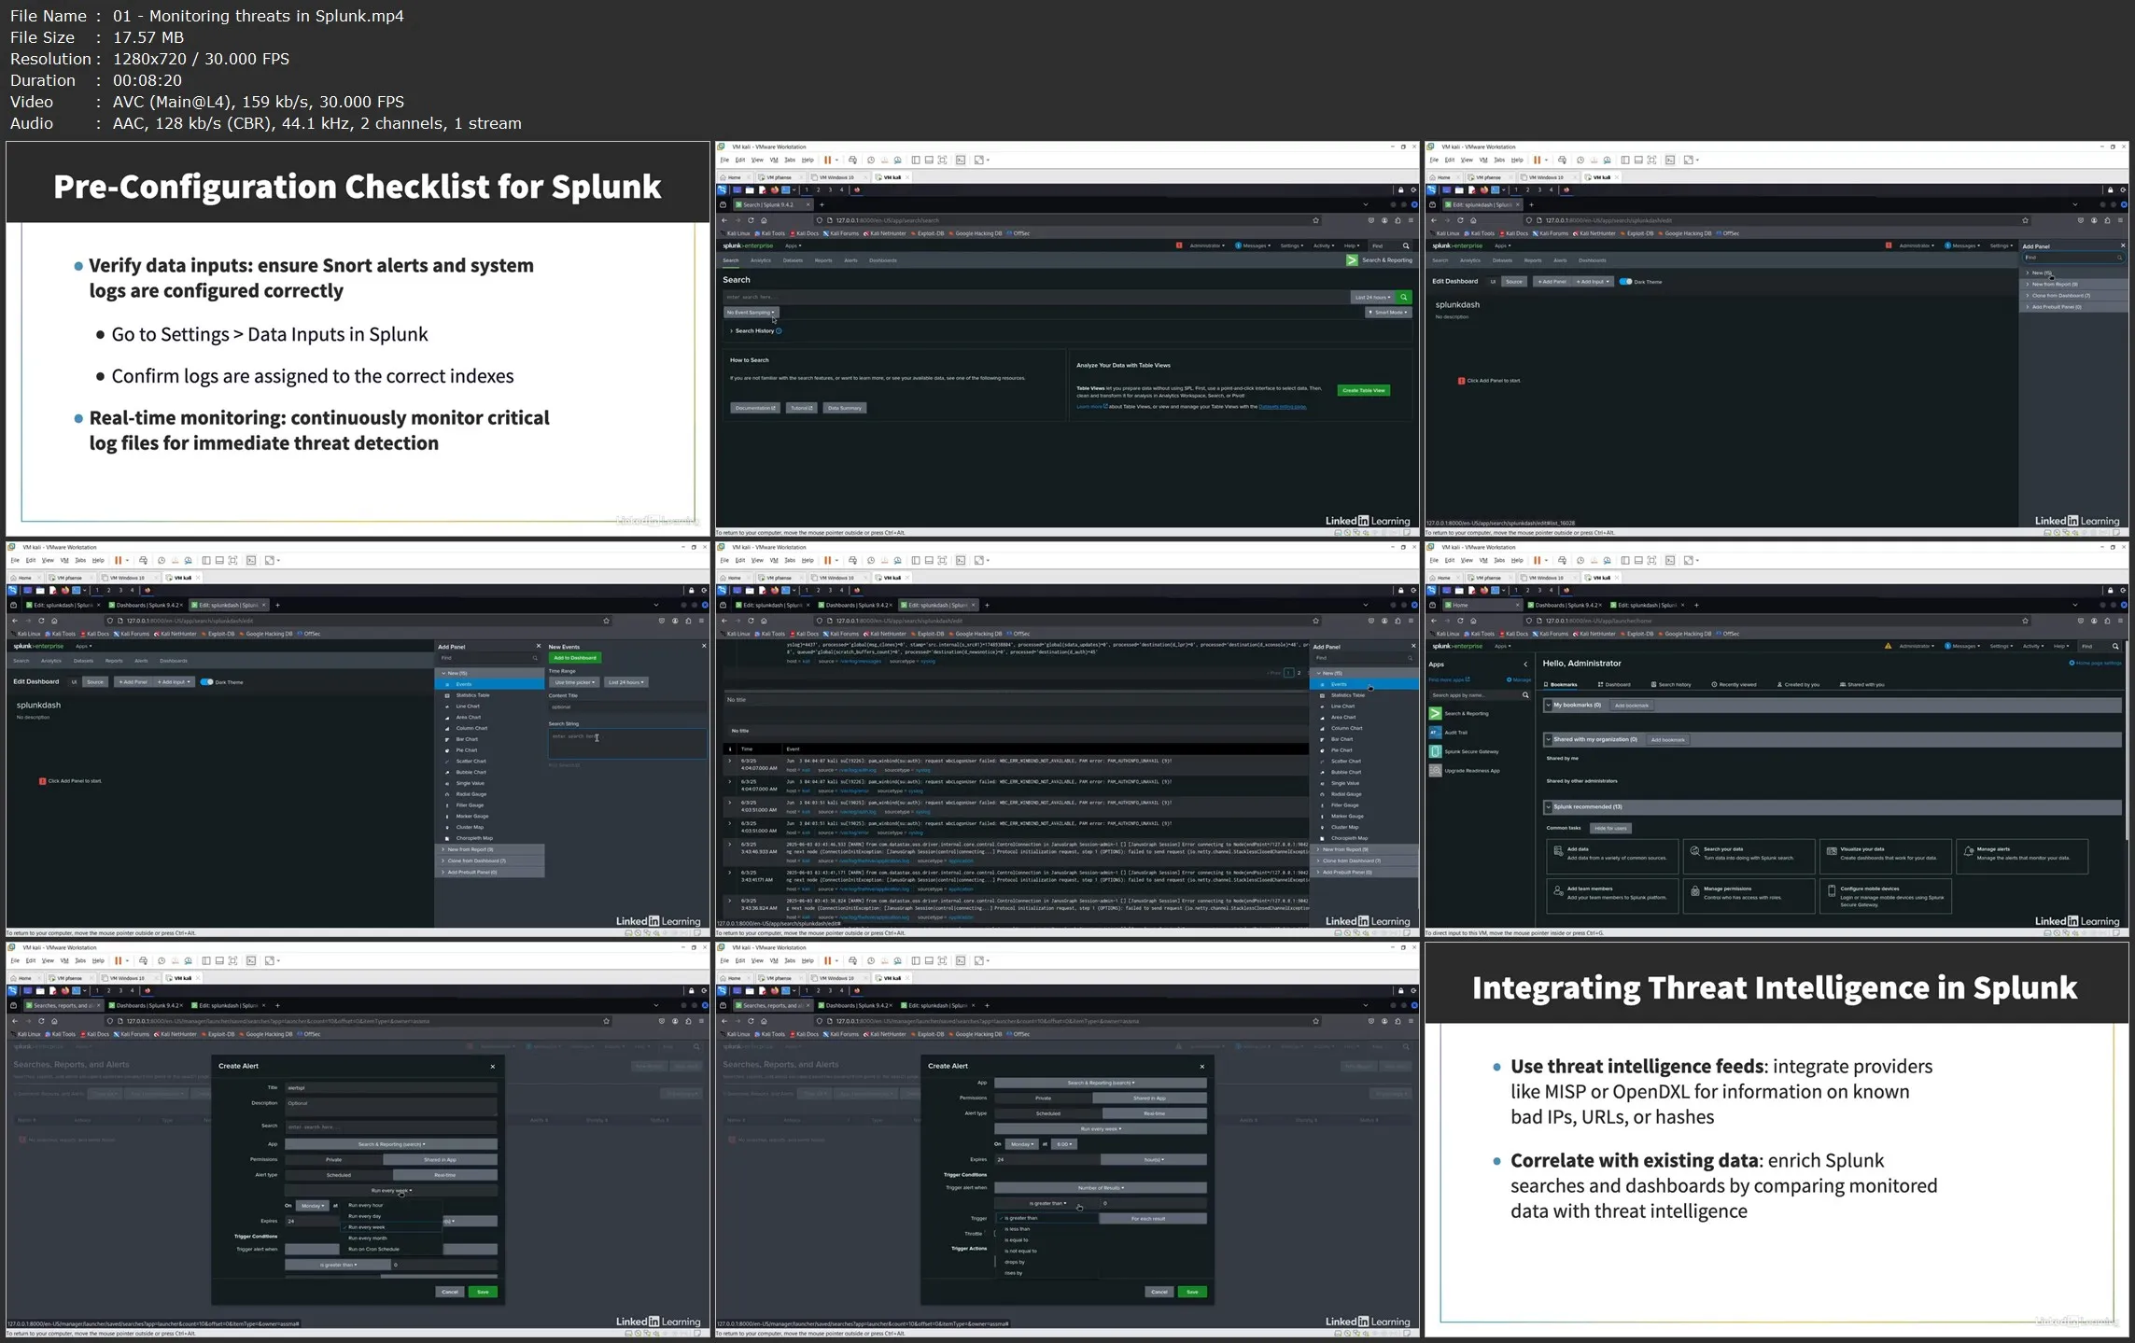Toggle Dark Theme in frame showing only Add Panel sidebar
Screen dimensions: 2135x1343
click(x=1625, y=282)
